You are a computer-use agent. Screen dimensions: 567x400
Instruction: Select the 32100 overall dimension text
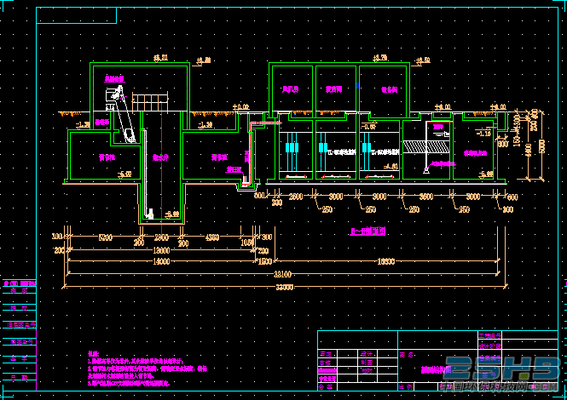click(x=282, y=274)
